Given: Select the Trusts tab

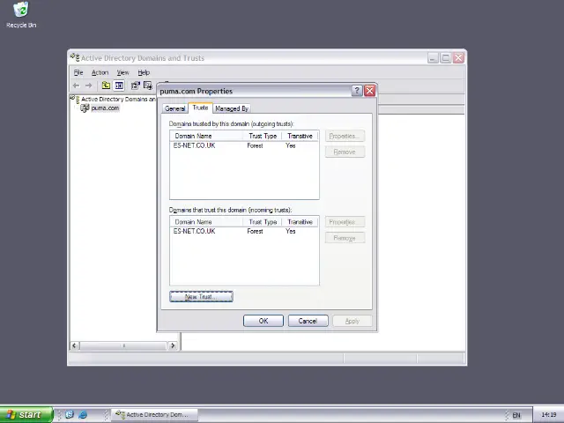Looking at the screenshot, I should 200,108.
